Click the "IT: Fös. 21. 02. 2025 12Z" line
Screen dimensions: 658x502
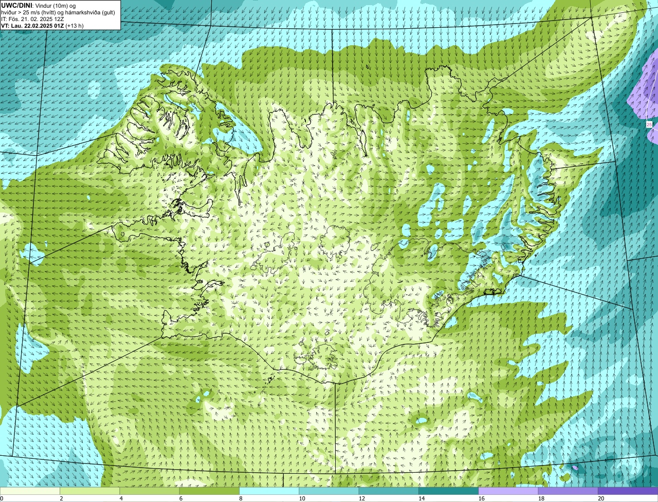33,18
